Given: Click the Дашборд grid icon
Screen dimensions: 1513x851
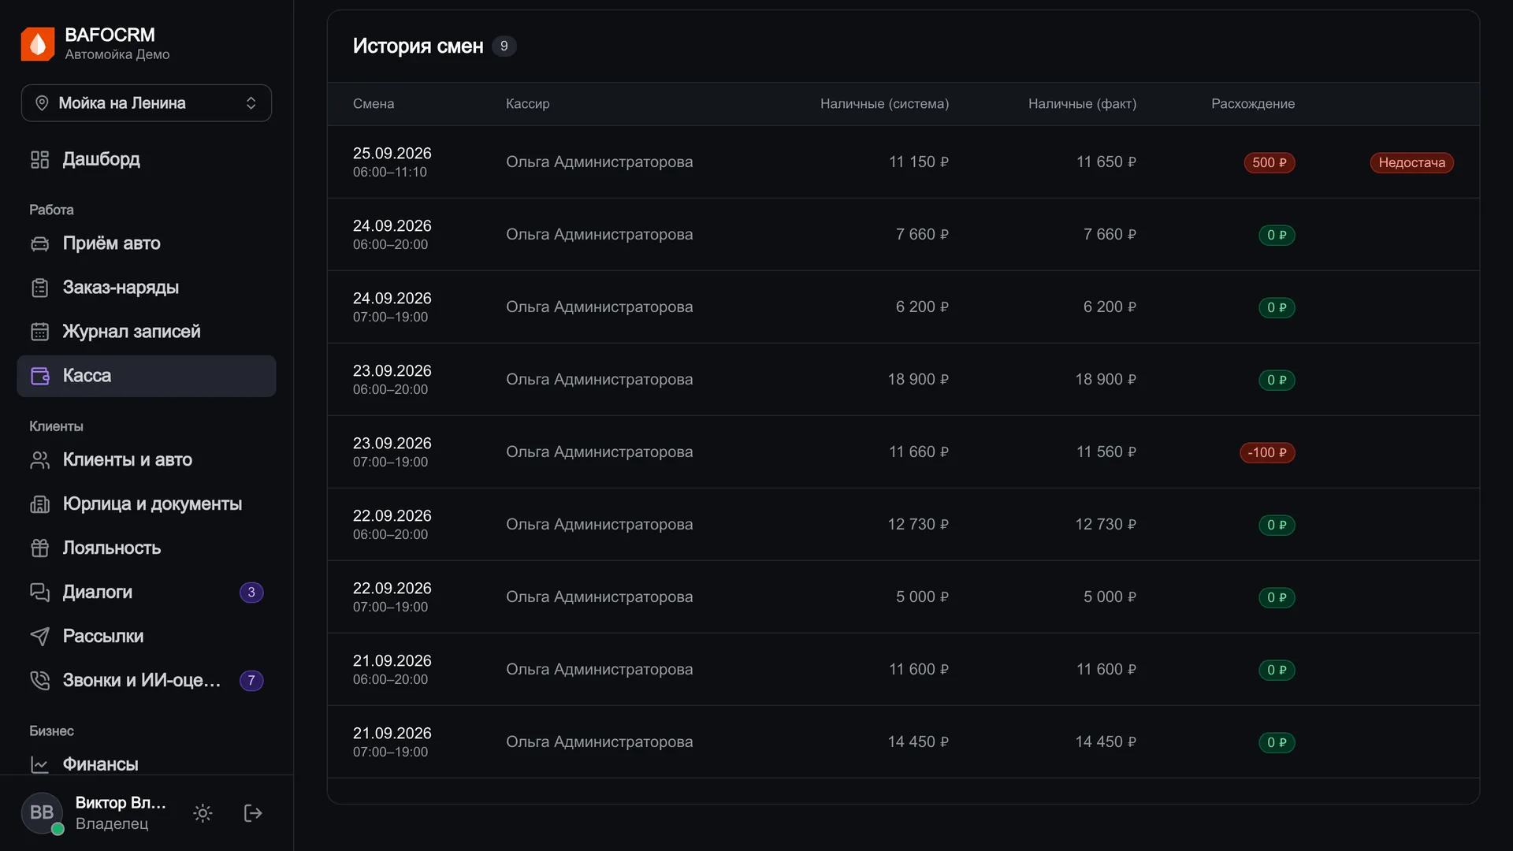Looking at the screenshot, I should (x=39, y=160).
